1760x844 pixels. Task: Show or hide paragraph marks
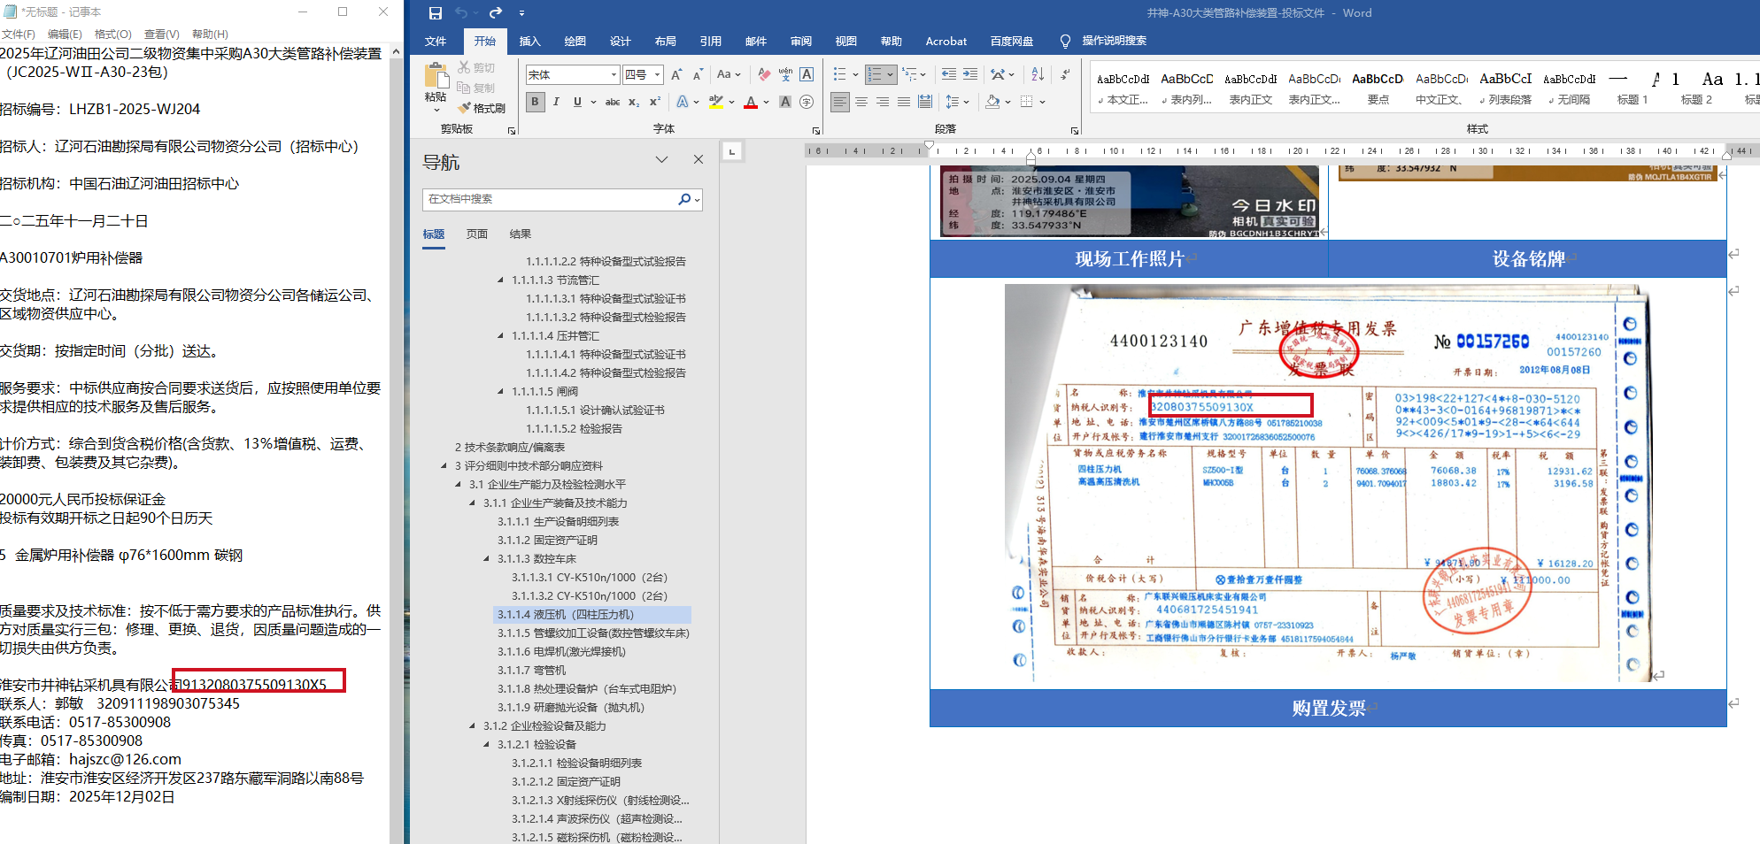click(1065, 75)
